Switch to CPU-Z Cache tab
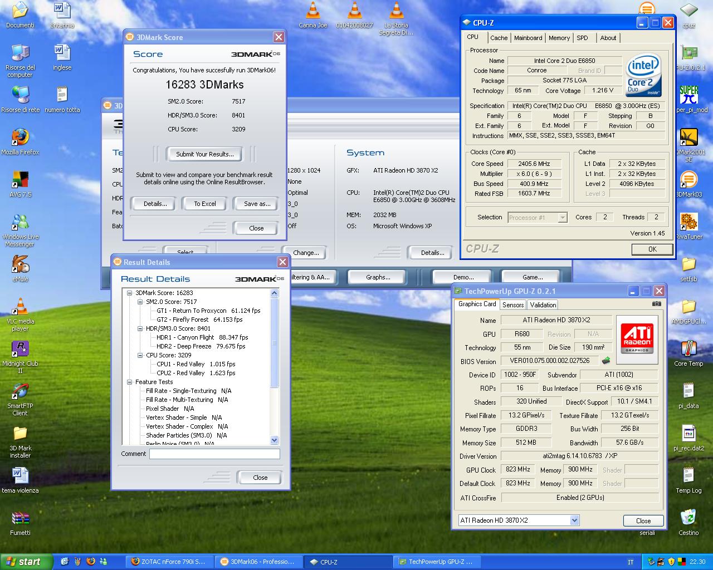The width and height of the screenshot is (713, 570). [499, 38]
